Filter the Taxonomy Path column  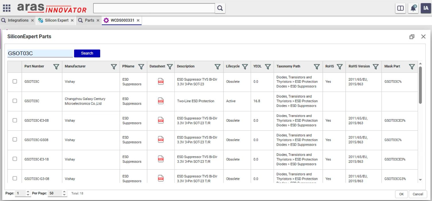(x=317, y=67)
